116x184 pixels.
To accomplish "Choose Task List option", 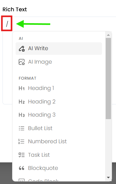I will pyautogui.click(x=59, y=155).
